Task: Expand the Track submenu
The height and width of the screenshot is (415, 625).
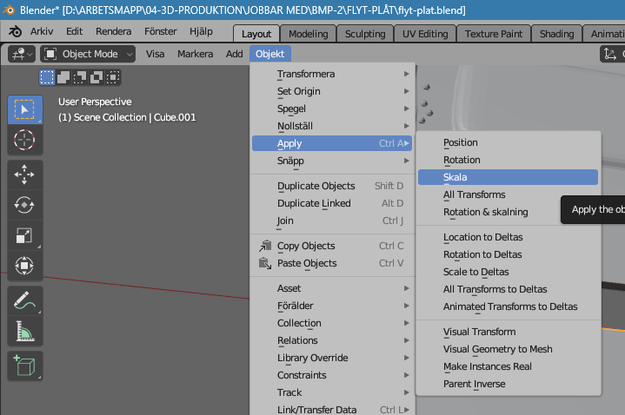Action: (332, 392)
